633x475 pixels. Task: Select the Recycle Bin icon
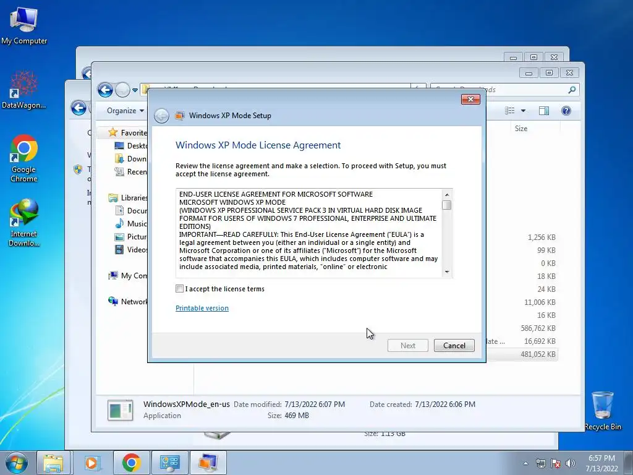click(602, 411)
